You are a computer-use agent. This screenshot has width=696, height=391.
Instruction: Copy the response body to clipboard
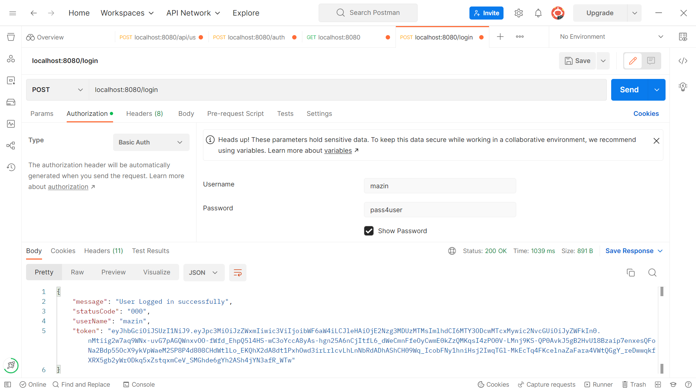(x=631, y=273)
